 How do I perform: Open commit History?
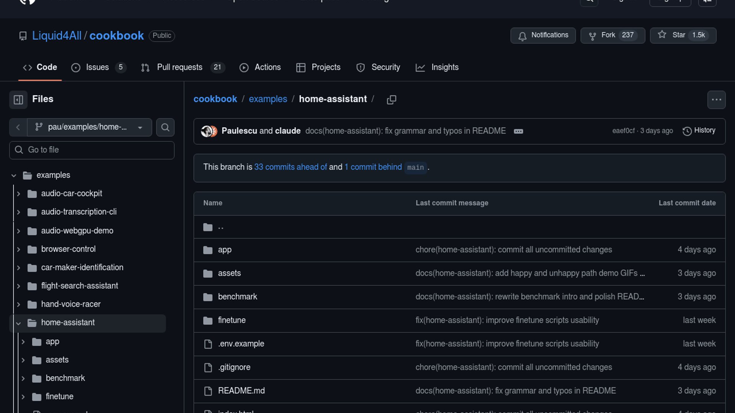699,131
